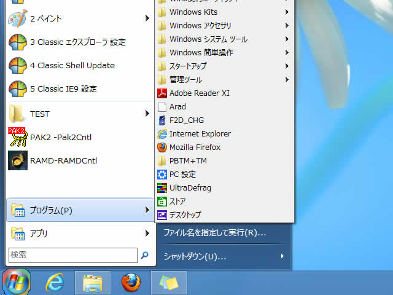The width and height of the screenshot is (393, 295).
Task: Click the 'PBTM+TM' label
Action: (x=189, y=161)
